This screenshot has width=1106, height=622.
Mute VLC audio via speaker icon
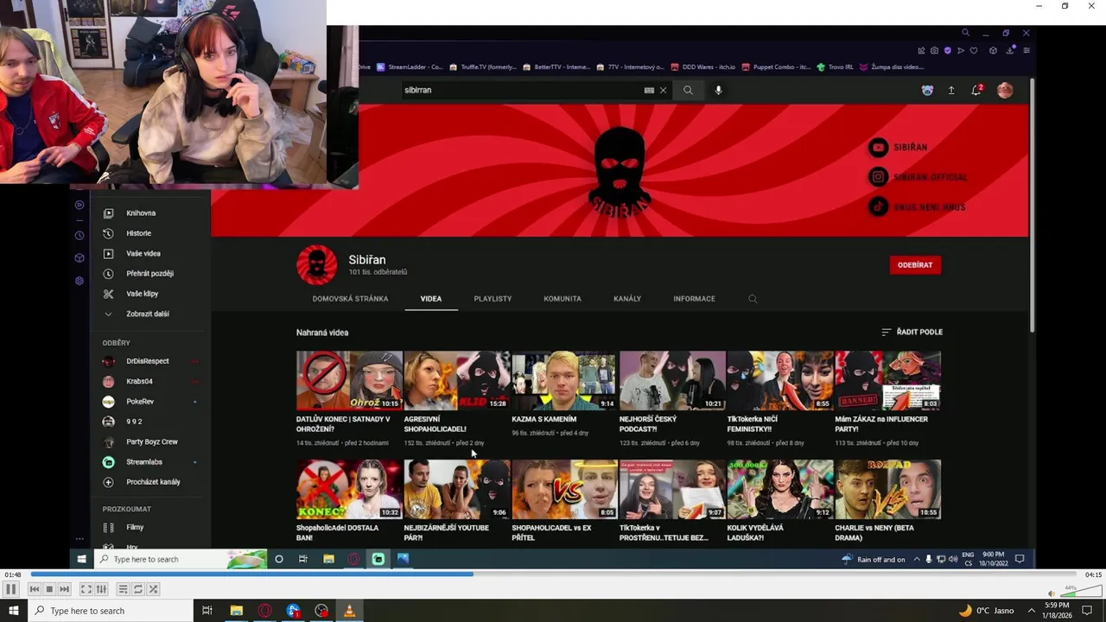1051,593
